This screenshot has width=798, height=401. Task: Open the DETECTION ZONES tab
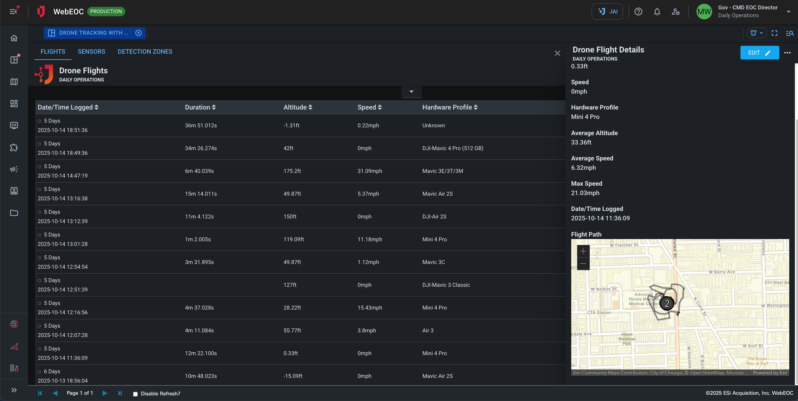(145, 51)
